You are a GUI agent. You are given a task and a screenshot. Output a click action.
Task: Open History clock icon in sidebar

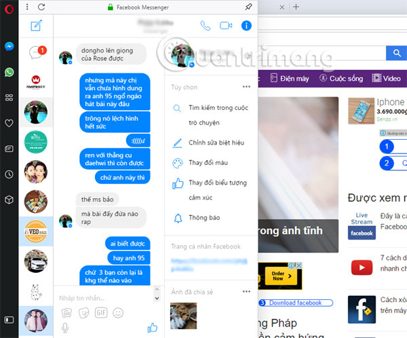click(x=9, y=174)
